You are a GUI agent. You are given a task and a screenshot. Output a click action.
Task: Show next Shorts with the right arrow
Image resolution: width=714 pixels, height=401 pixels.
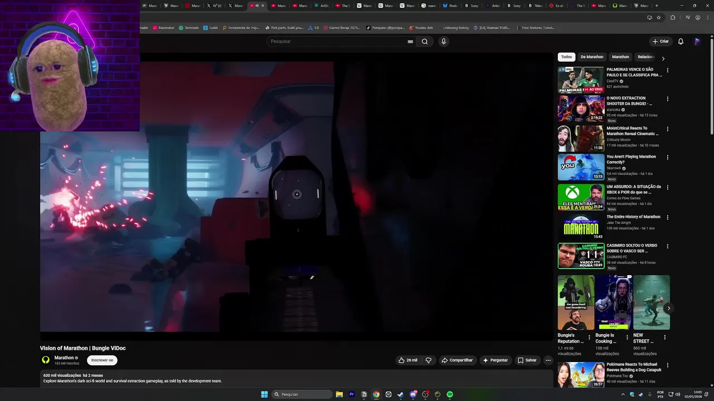coord(668,308)
